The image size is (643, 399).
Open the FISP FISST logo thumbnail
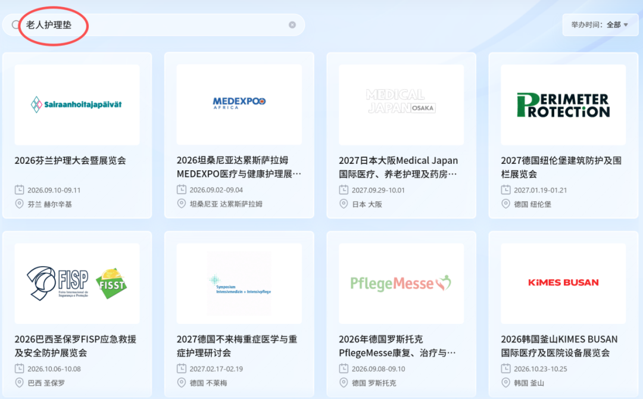coord(77,283)
